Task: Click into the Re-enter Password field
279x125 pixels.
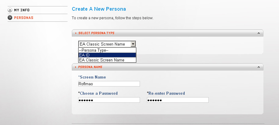Action: (x=178, y=100)
